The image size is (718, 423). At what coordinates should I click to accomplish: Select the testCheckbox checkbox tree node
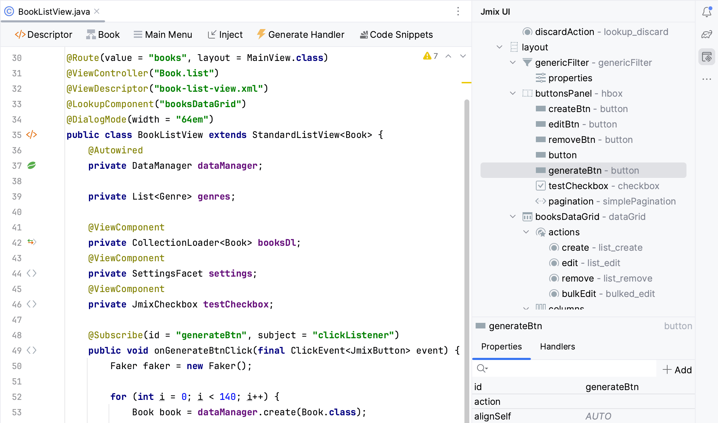pyautogui.click(x=578, y=186)
